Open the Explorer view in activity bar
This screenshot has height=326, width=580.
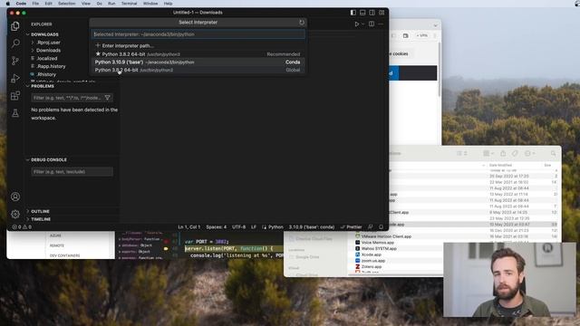(x=15, y=26)
